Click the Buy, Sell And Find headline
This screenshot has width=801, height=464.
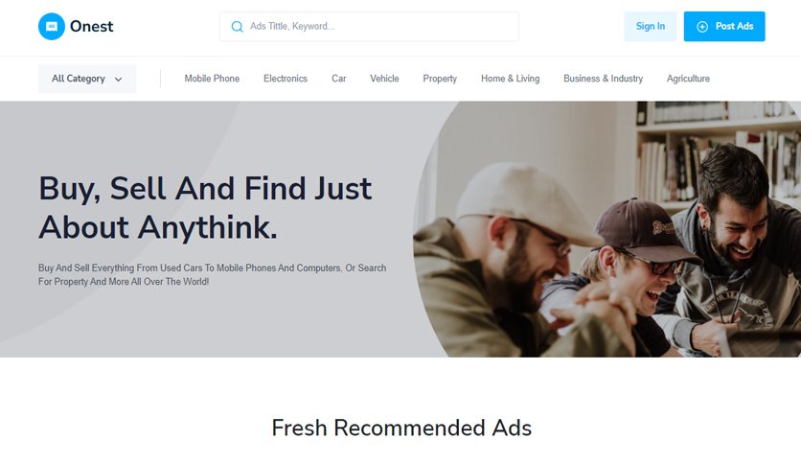[205, 207]
